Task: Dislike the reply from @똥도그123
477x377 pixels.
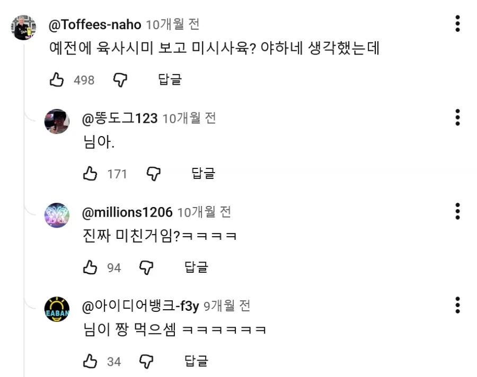Action: click(153, 173)
